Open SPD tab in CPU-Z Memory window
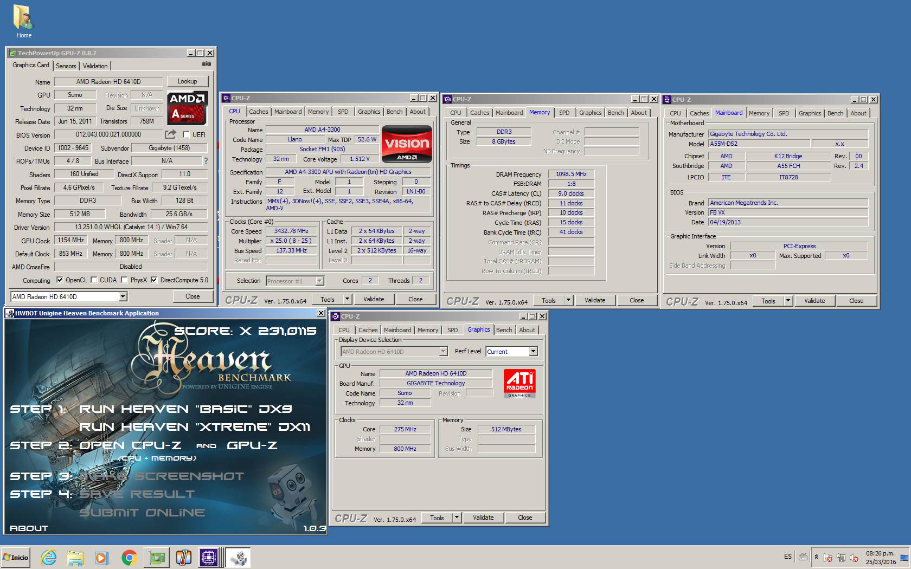911x569 pixels. [x=564, y=113]
